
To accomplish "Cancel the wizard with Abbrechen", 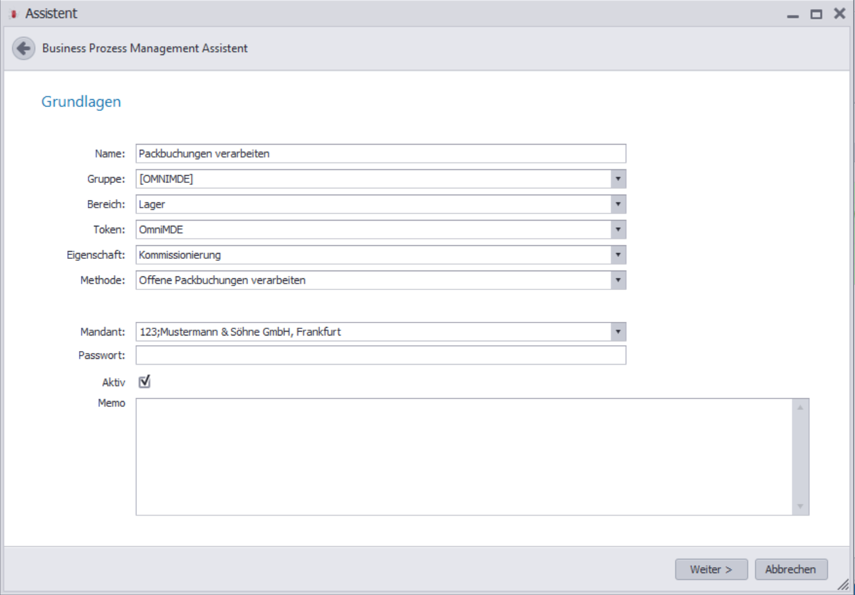I will [791, 569].
